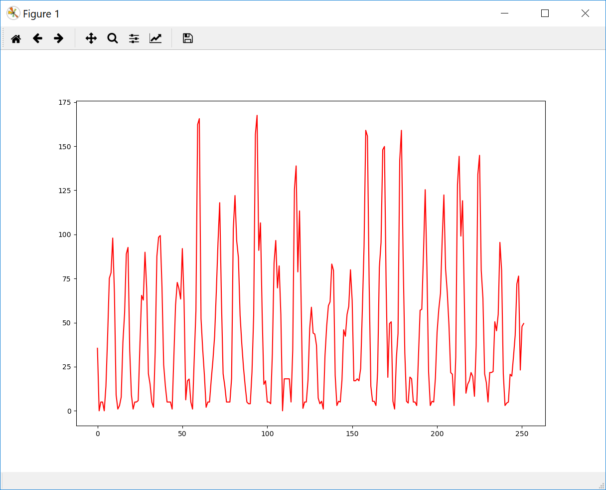Minimize the Figure 1 window
This screenshot has width=606, height=490.
pos(505,13)
